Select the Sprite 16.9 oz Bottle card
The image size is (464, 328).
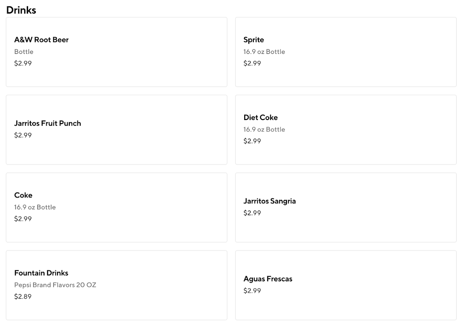[346, 52]
